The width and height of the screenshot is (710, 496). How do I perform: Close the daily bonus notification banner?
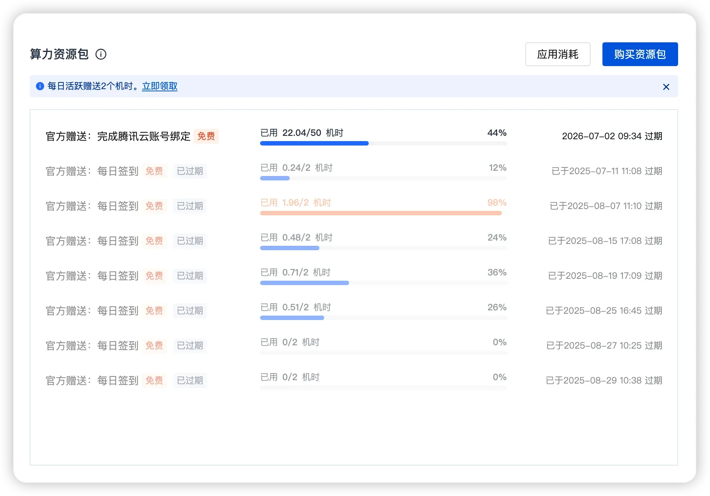point(666,87)
